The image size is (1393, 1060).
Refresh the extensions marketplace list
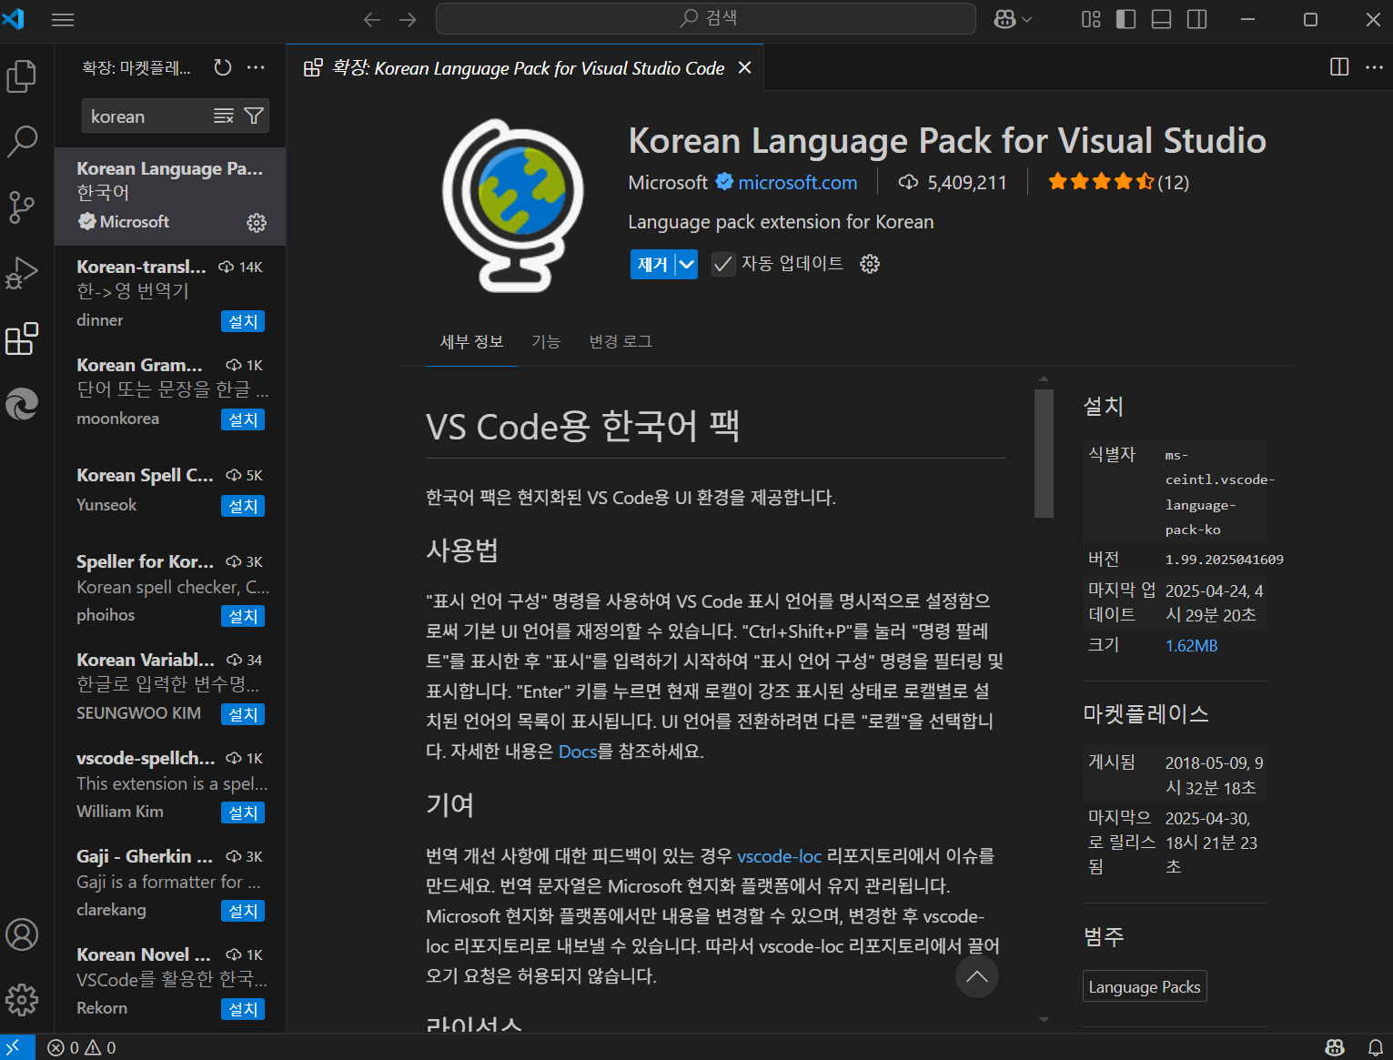[x=223, y=67]
